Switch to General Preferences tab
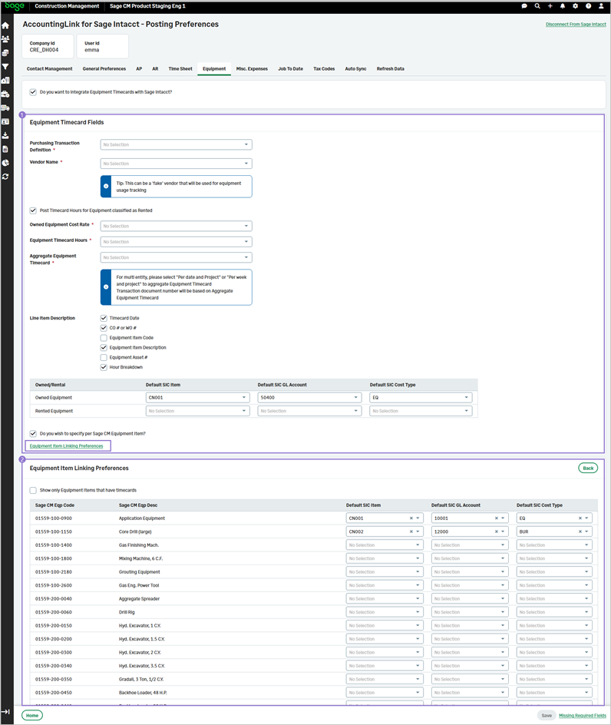This screenshot has width=611, height=725. (104, 69)
